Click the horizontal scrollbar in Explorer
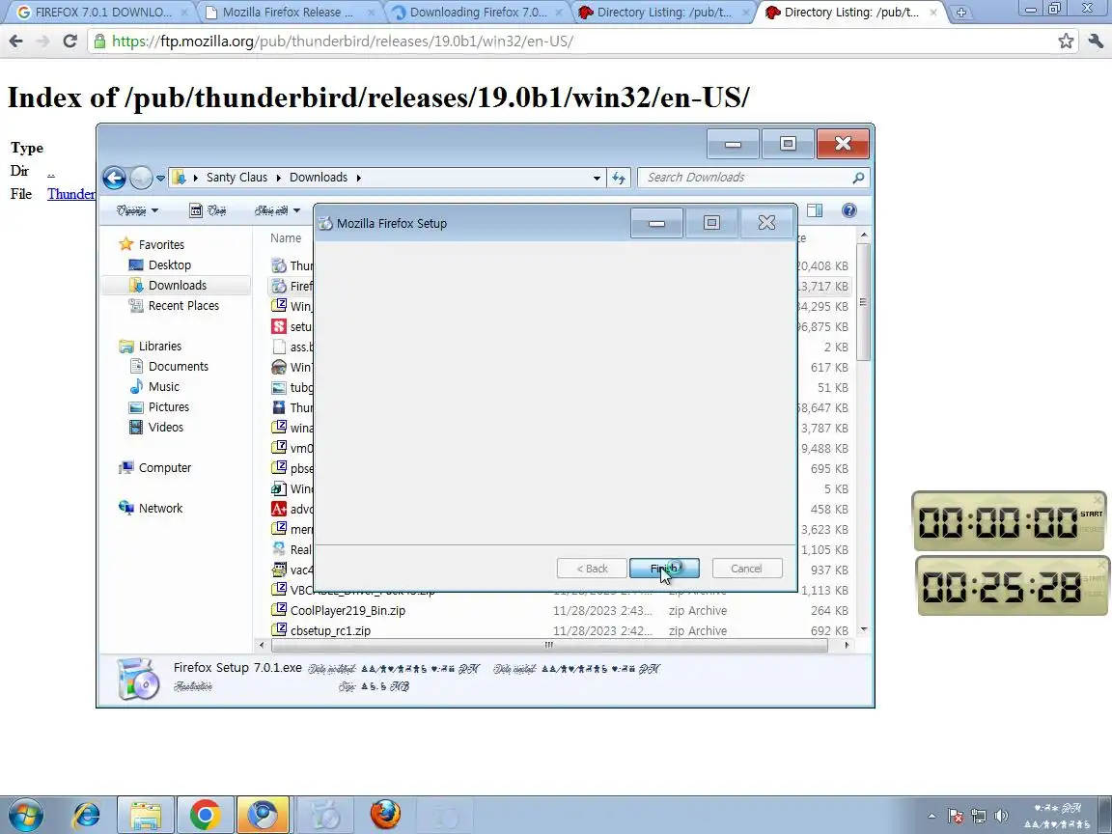The width and height of the screenshot is (1112, 834). click(549, 645)
